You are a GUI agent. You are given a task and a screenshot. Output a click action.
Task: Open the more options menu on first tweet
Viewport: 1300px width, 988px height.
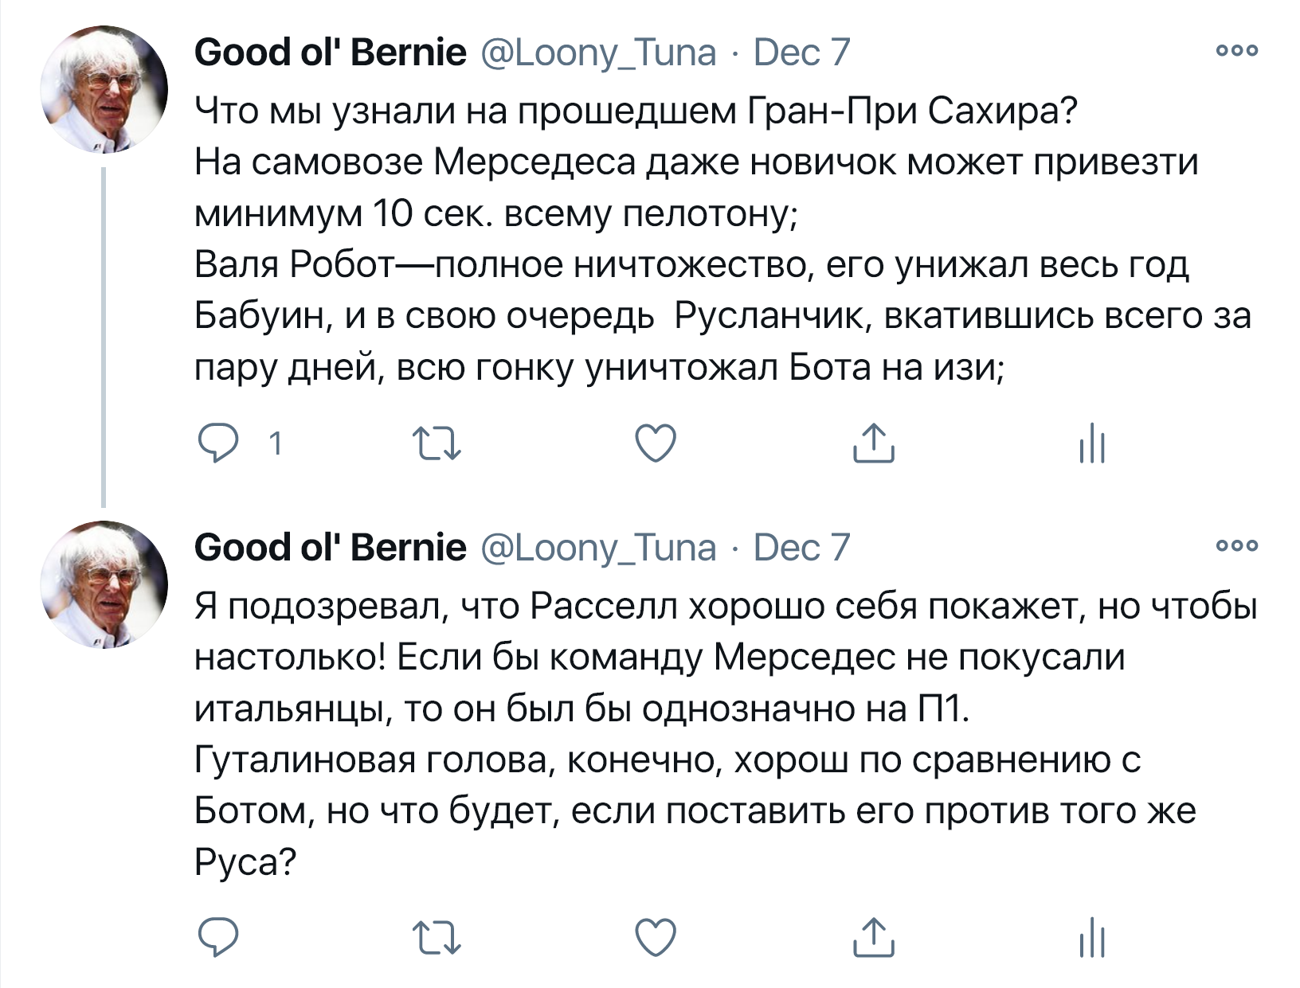point(1237,51)
